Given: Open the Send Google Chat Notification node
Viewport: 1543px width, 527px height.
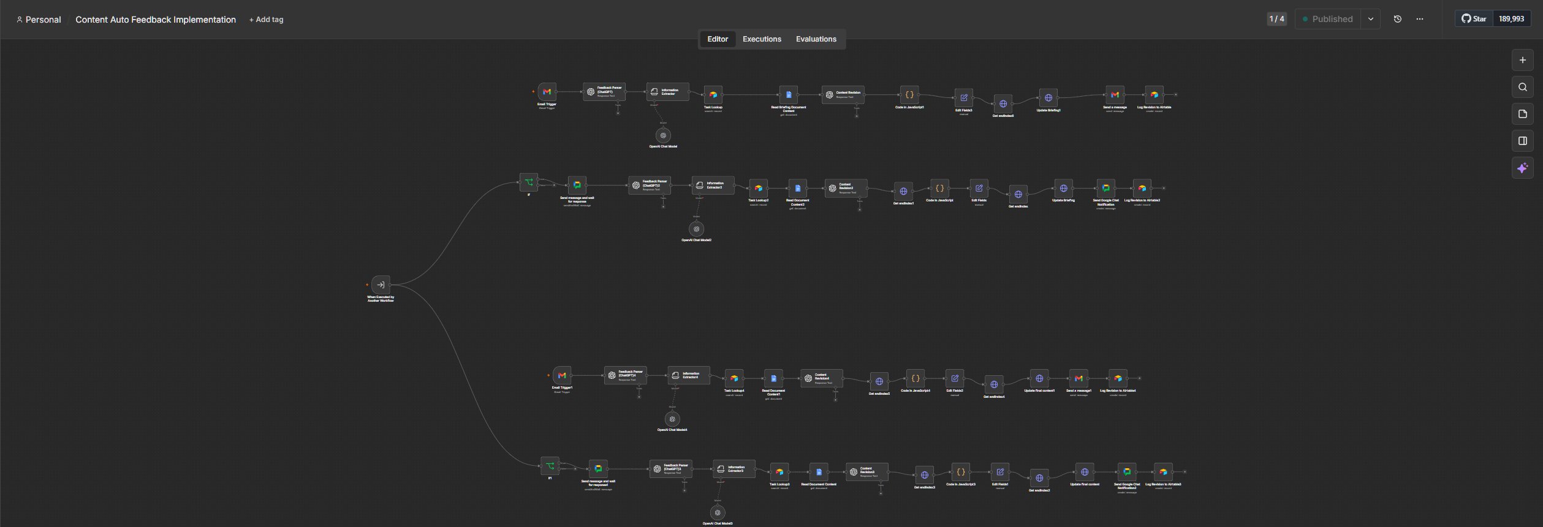Looking at the screenshot, I should (x=1106, y=188).
